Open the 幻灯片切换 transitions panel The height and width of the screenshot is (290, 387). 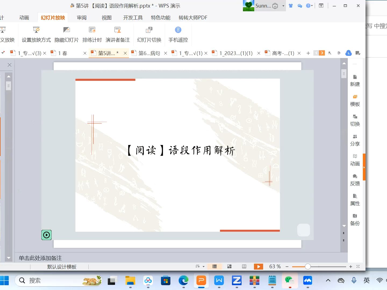(149, 34)
